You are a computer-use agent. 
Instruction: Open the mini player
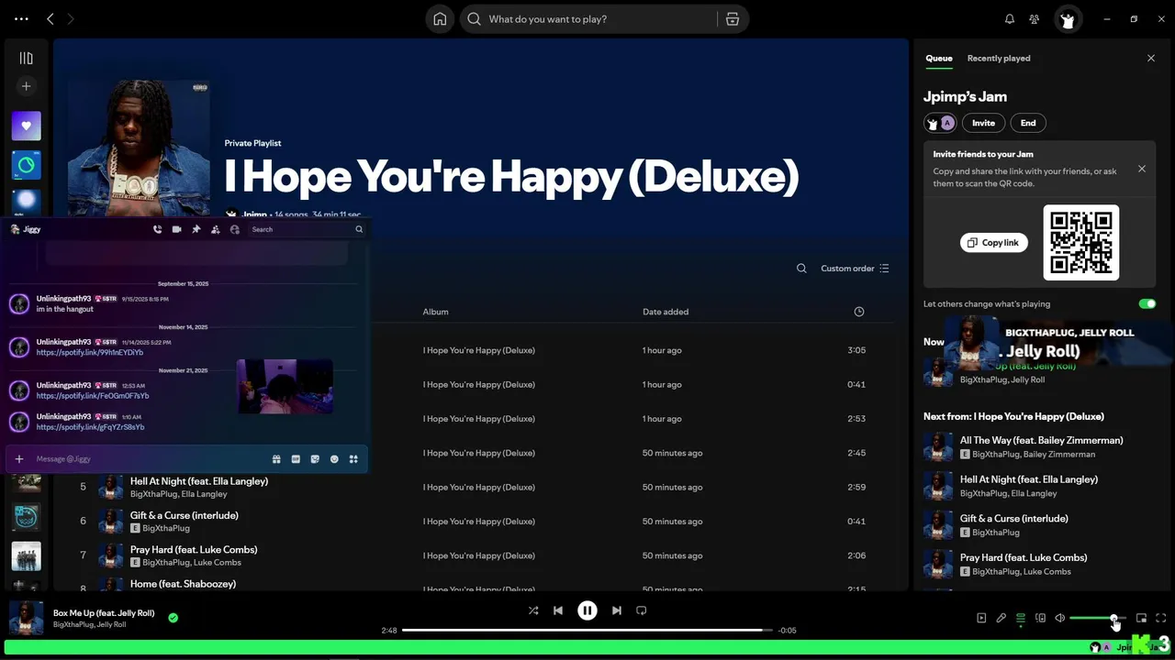pos(1141,618)
